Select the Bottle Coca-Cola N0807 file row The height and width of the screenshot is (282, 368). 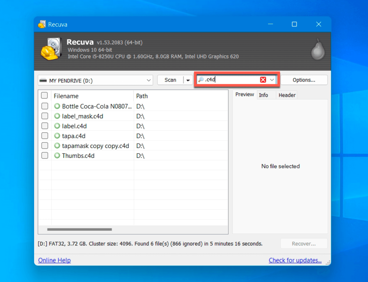133,106
